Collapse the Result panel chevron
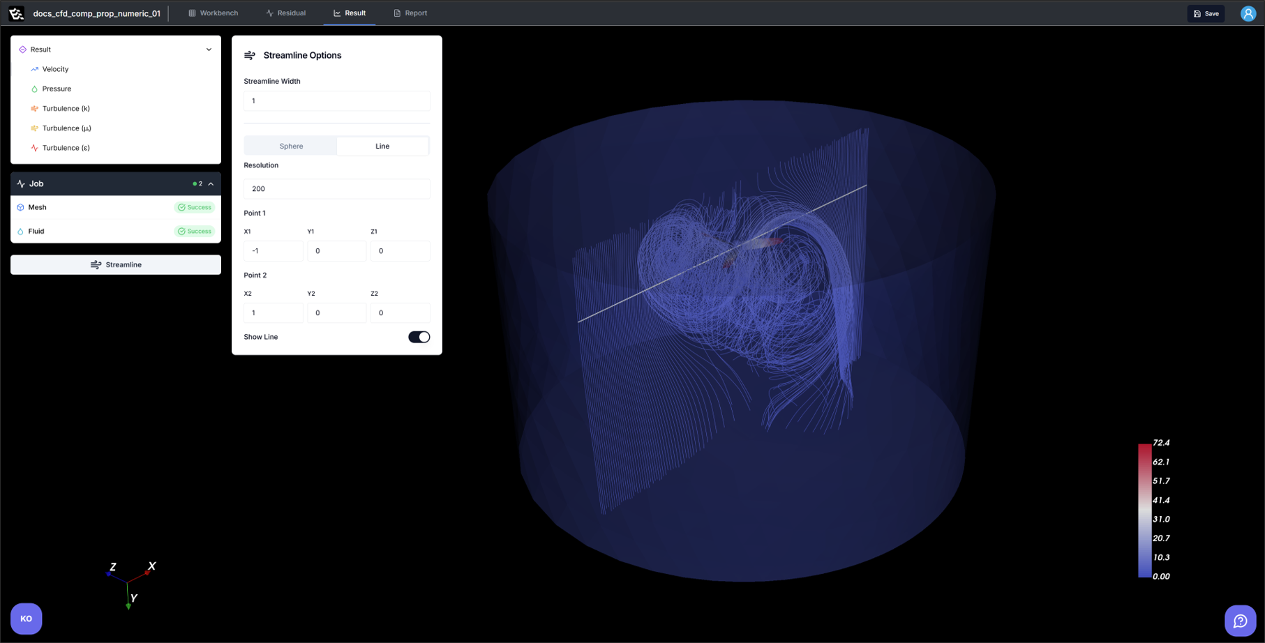 [209, 50]
